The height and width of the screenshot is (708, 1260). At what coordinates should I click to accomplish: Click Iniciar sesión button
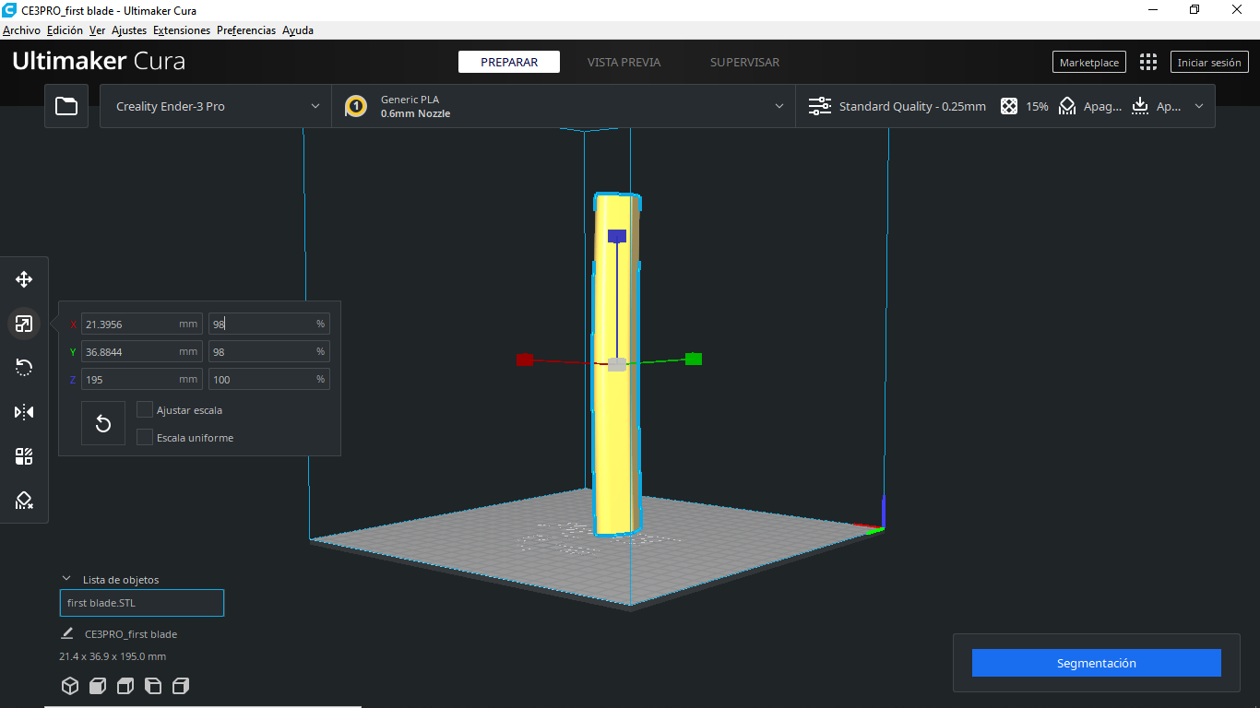point(1209,63)
